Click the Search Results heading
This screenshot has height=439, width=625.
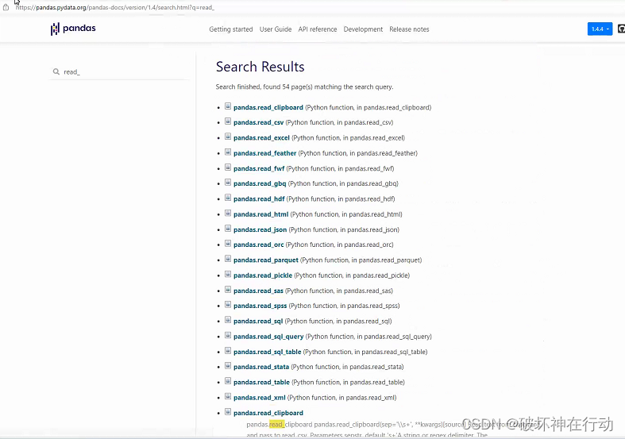click(x=260, y=67)
